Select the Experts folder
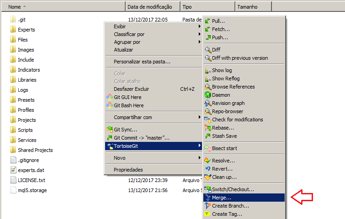Image resolution: width=345 pixels, height=219 pixels. (22, 30)
